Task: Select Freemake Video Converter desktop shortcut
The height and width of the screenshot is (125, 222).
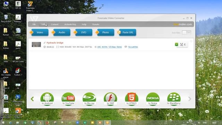Action: (30, 6)
